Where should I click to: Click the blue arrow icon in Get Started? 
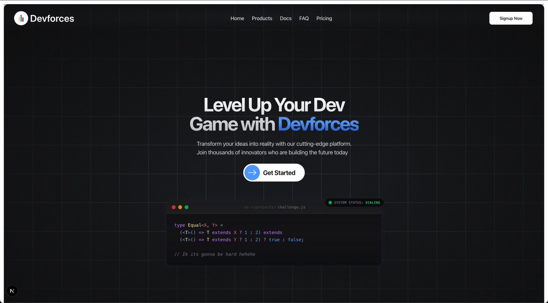point(252,173)
